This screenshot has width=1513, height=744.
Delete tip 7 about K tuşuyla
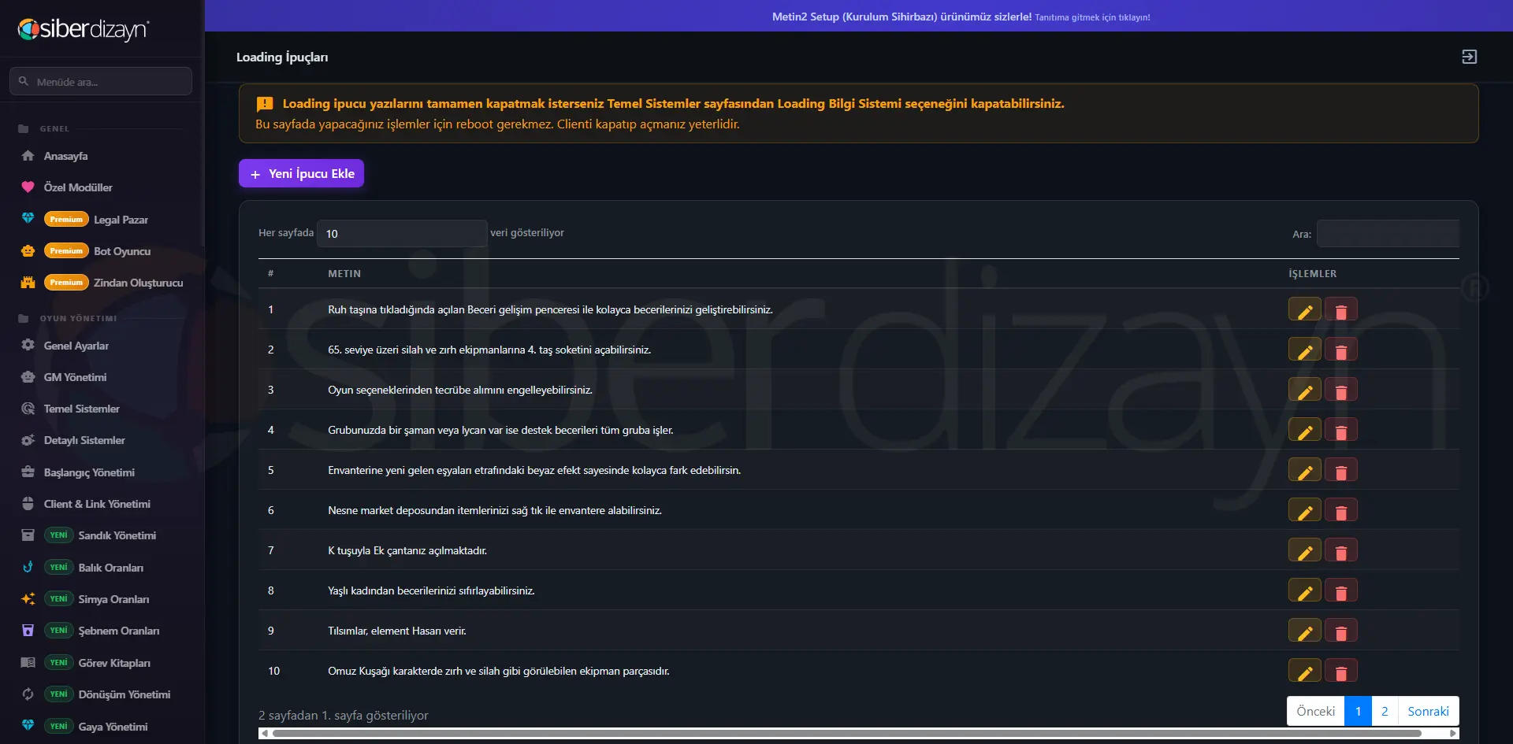click(x=1340, y=550)
